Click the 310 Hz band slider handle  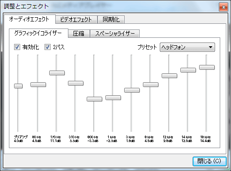[x=75, y=83]
